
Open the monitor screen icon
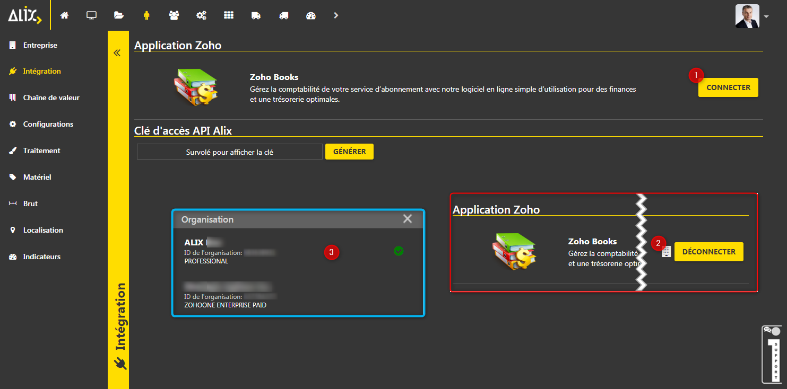(91, 15)
